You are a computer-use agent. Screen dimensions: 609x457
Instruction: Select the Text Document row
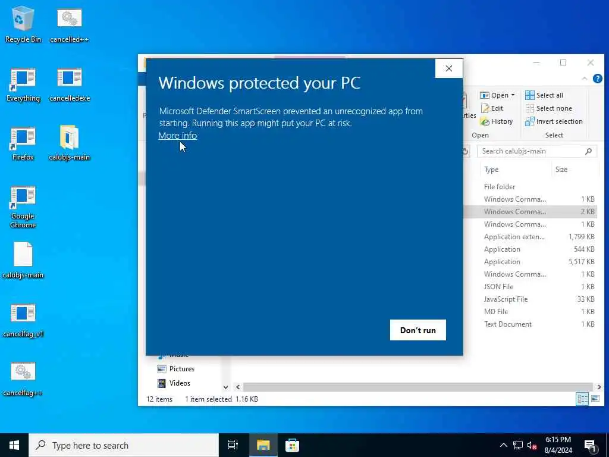(530, 324)
